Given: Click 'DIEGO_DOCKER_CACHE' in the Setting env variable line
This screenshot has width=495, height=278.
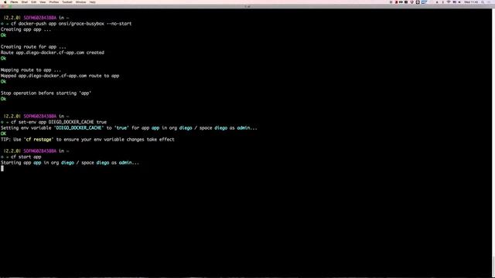Looking at the screenshot, I should point(79,127).
